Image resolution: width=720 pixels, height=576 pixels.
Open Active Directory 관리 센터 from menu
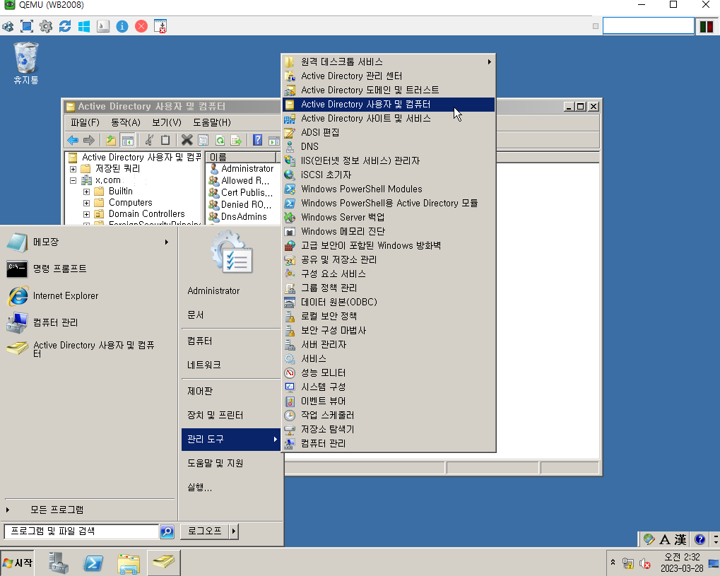pos(389,76)
